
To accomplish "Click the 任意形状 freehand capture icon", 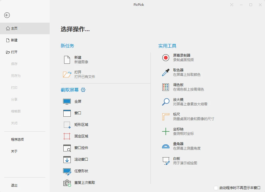I will 67,171.
